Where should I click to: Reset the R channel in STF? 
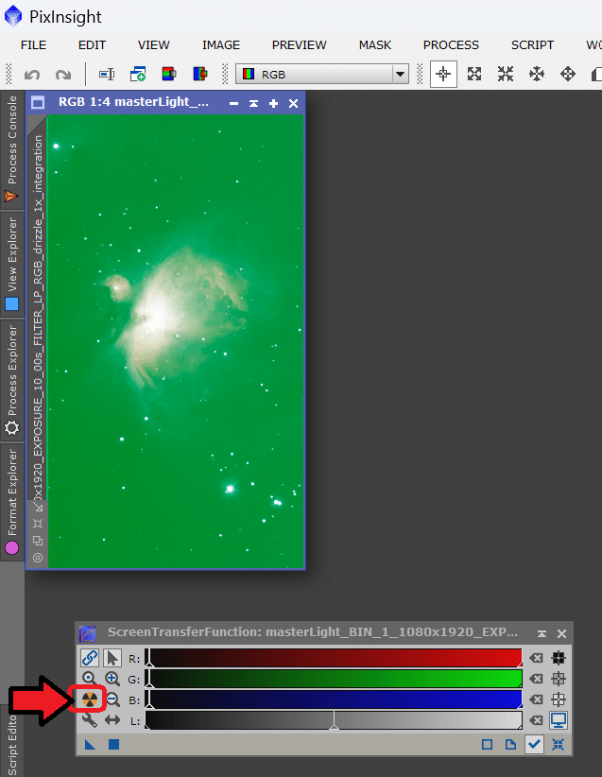pyautogui.click(x=536, y=658)
